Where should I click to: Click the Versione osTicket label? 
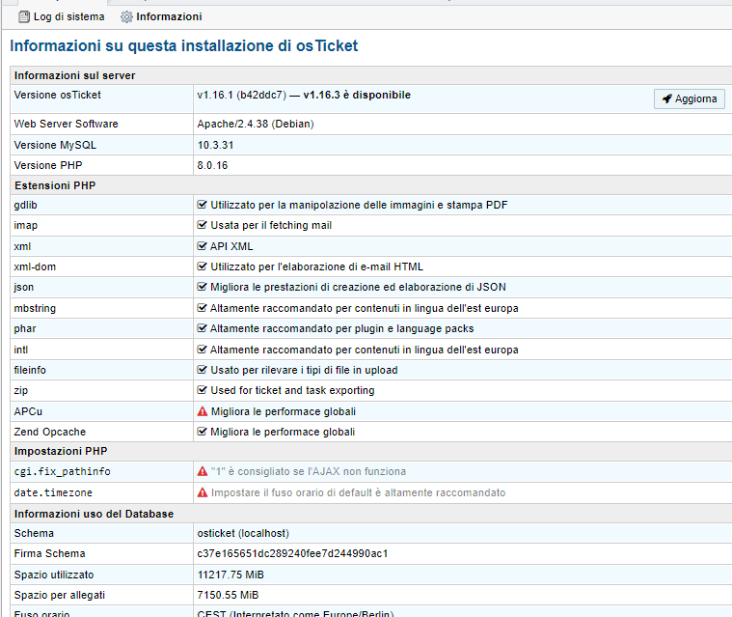coord(58,95)
